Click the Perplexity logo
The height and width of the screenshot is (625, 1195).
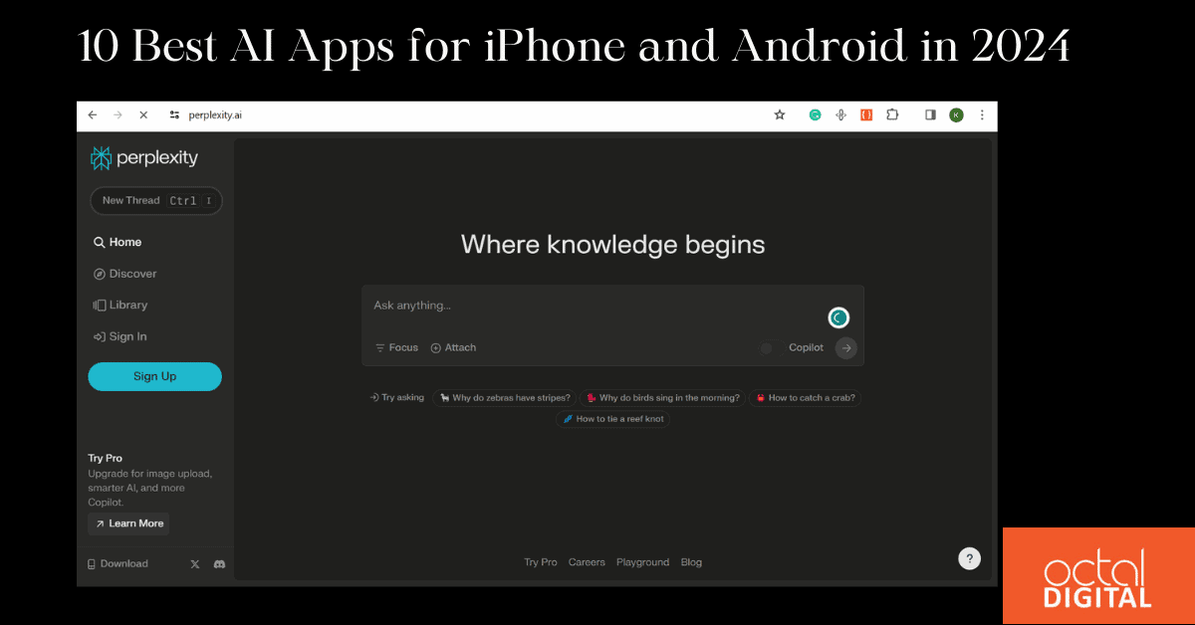point(143,157)
